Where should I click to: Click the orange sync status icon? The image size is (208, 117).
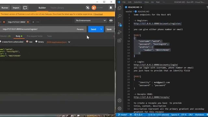click(x=94, y=8)
